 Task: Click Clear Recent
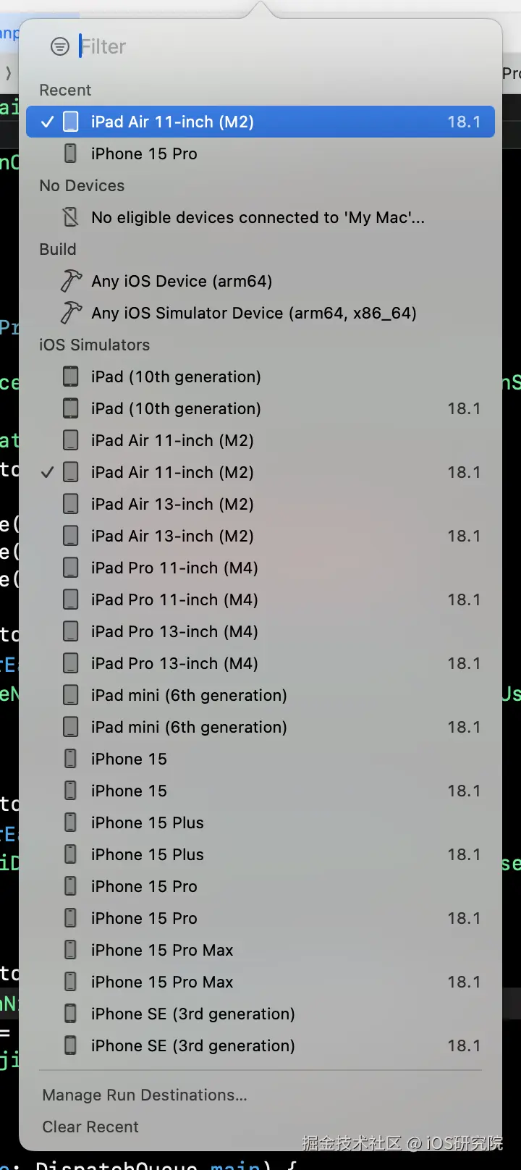tap(90, 1127)
